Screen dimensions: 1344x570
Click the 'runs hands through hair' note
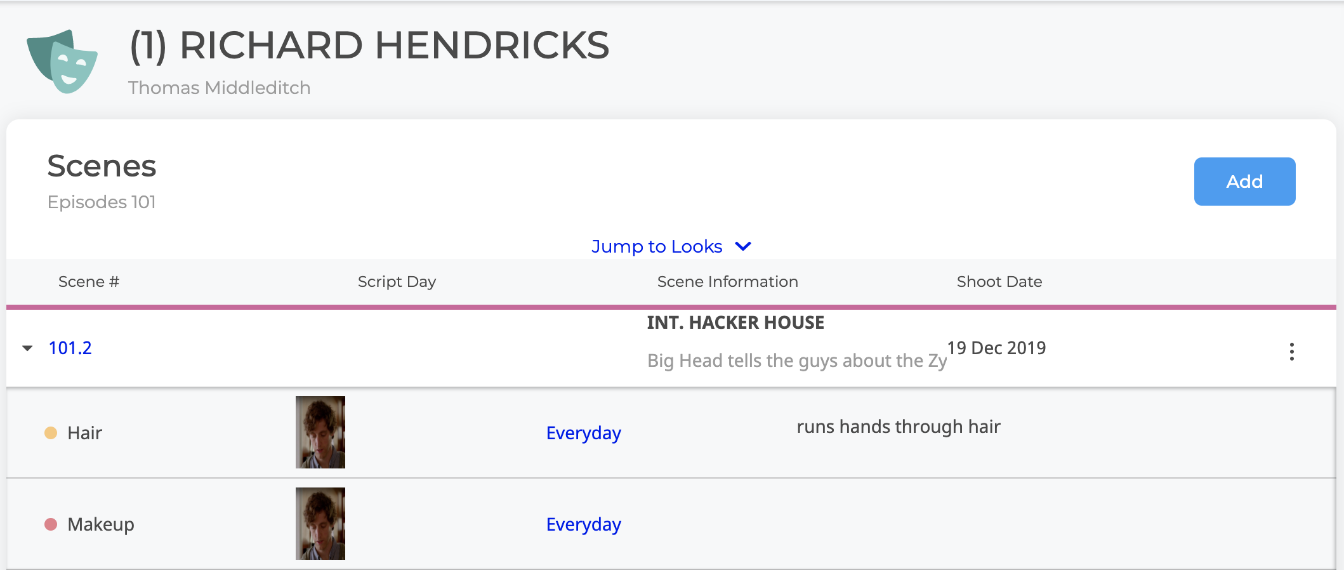click(x=898, y=427)
